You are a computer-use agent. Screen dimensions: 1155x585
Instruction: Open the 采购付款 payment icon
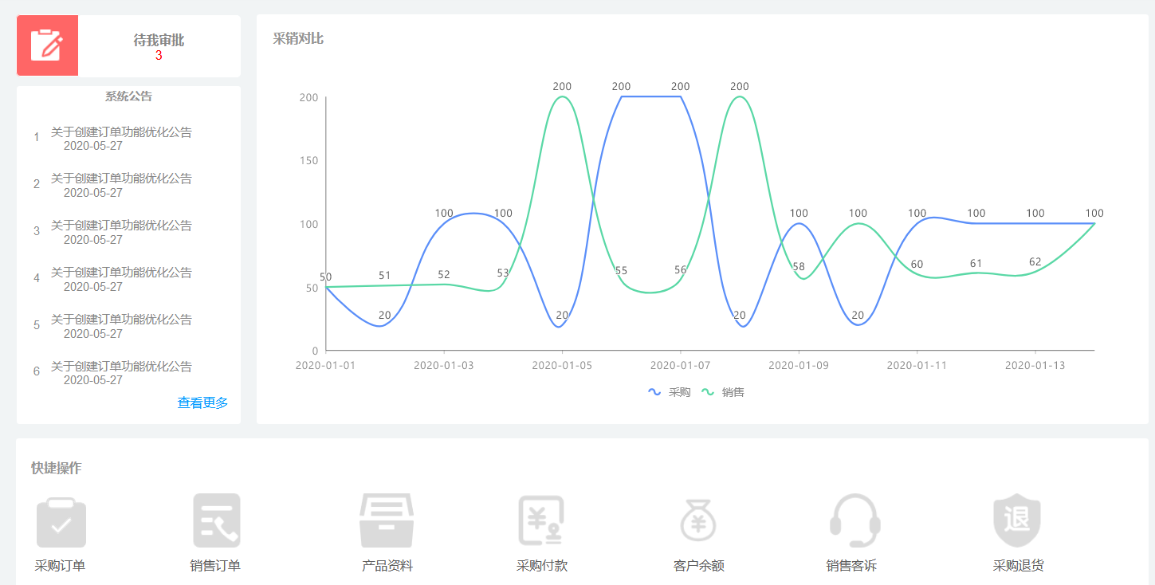point(541,520)
